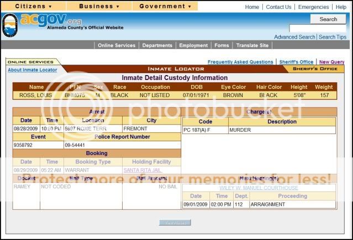Click the acgov.org site logo

click(x=51, y=20)
